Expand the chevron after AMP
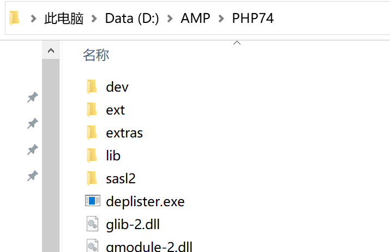390x252 pixels. 221,19
